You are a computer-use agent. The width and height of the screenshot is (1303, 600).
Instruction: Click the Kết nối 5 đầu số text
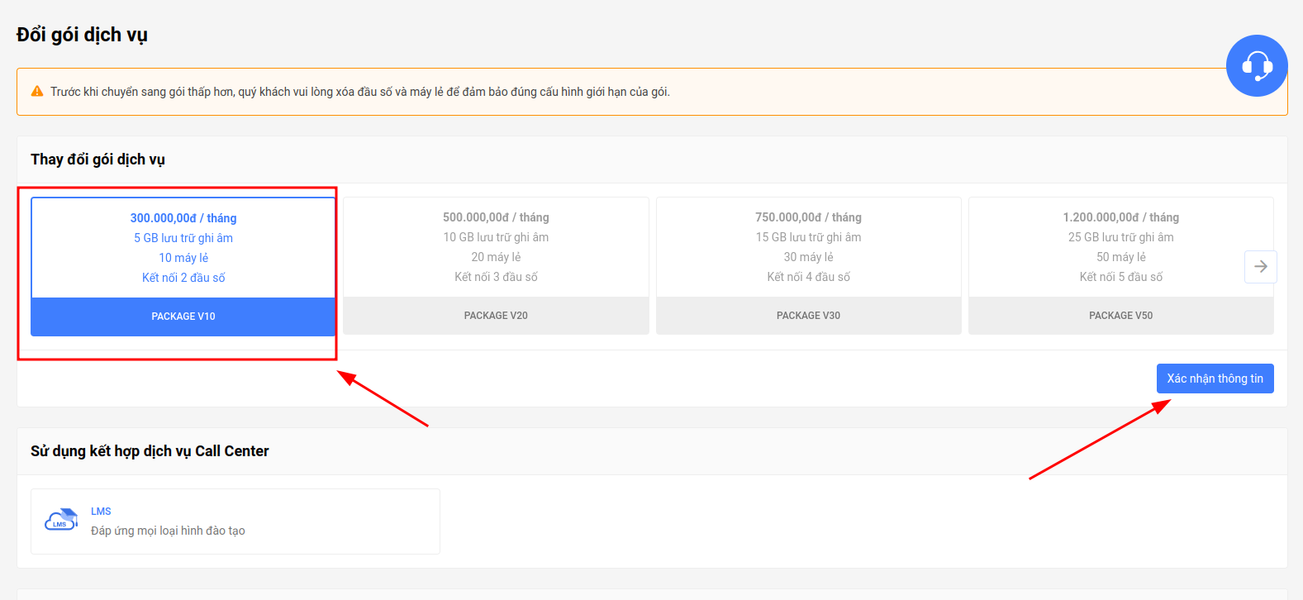tap(1121, 277)
